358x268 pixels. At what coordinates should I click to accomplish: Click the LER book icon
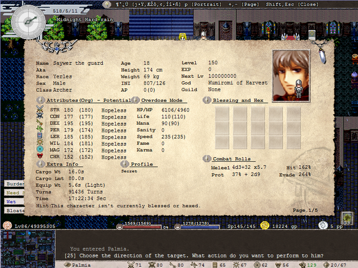40,135
